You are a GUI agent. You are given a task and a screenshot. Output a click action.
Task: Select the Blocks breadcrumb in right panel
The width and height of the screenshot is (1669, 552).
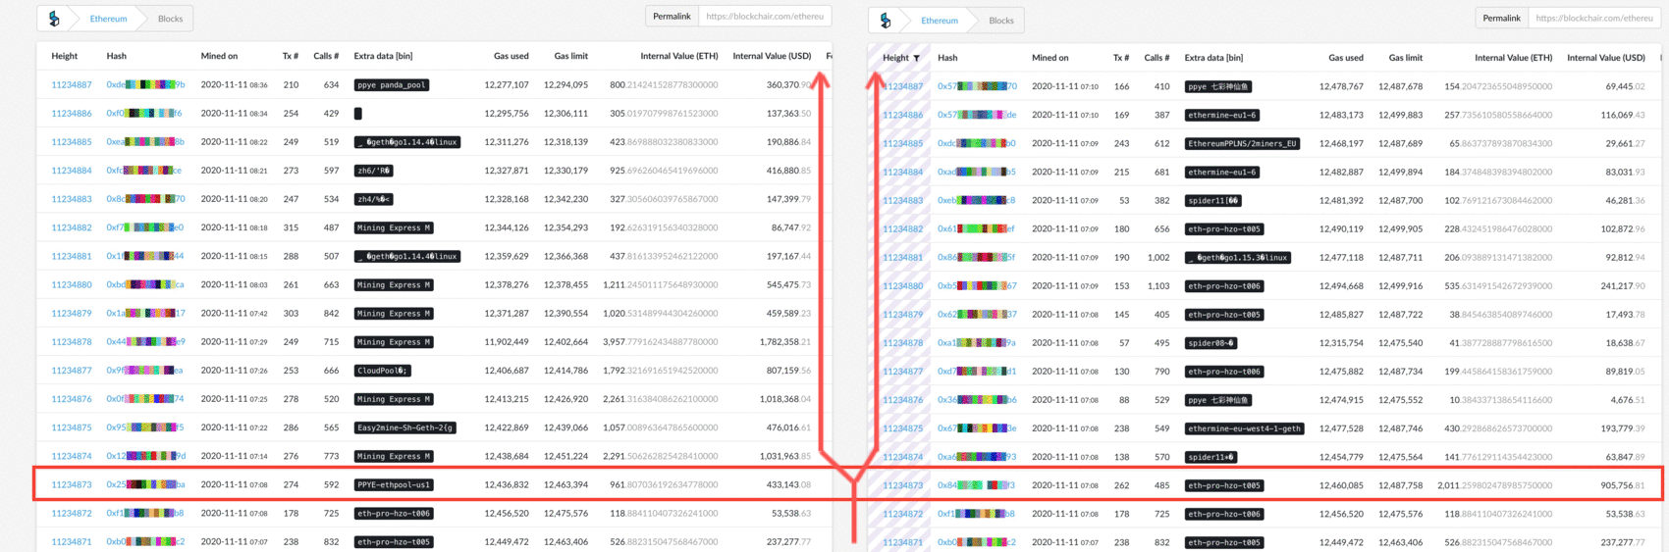click(1001, 21)
